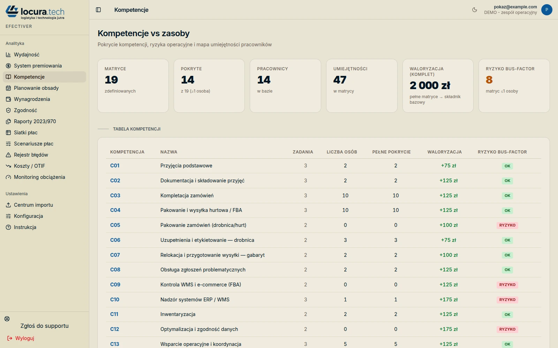Image resolution: width=558 pixels, height=348 pixels.
Task: Click the Scenariusze płac sliders icon
Action: (x=8, y=144)
